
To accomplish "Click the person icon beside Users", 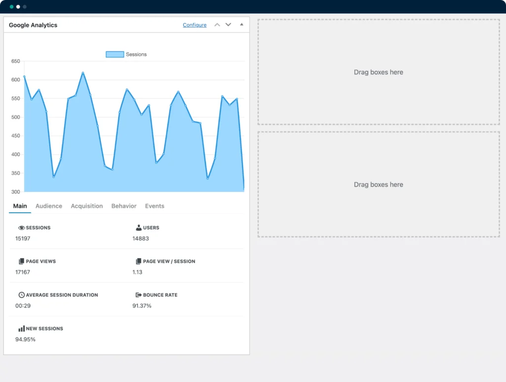I will pos(139,228).
